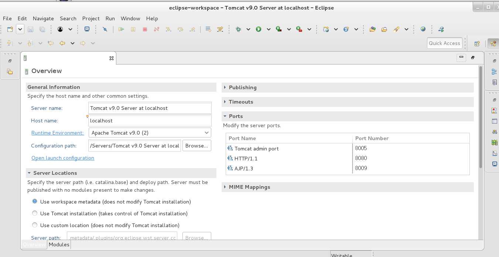Collapse the Server Locations section
The height and width of the screenshot is (257, 499).
(x=29, y=173)
